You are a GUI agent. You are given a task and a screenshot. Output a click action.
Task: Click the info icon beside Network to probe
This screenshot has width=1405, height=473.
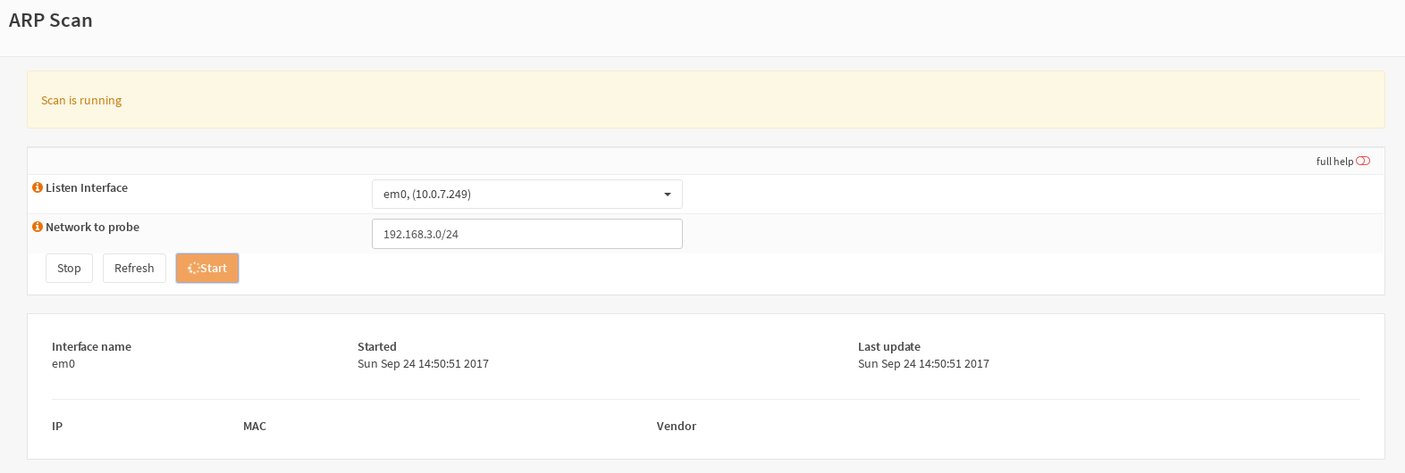tap(38, 227)
